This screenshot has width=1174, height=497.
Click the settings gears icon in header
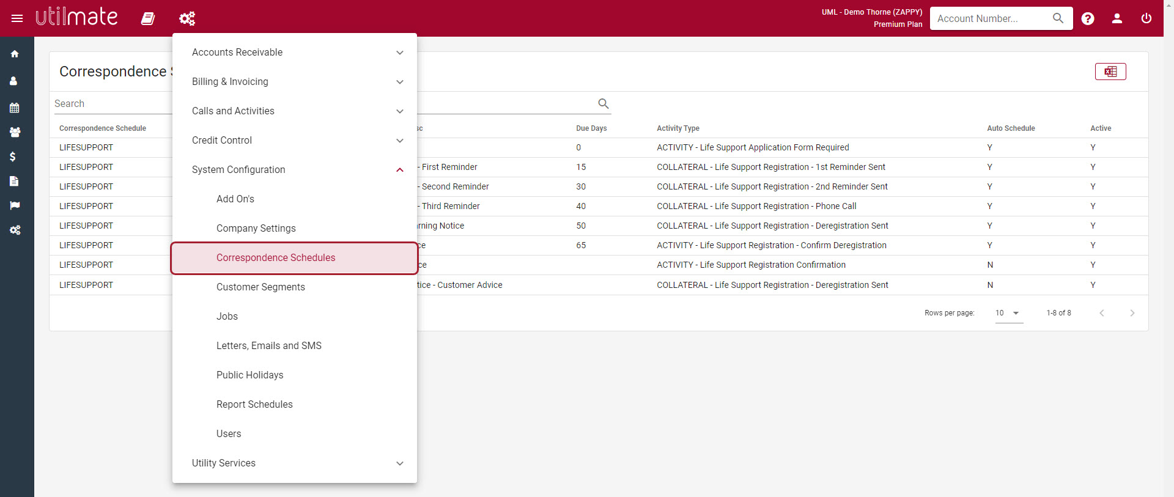pos(187,18)
